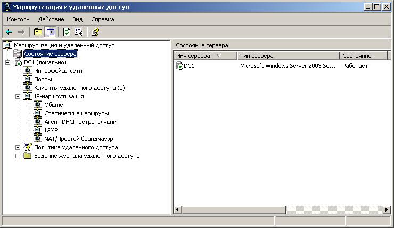Viewport: 394px width, 228px height.
Task: Click the Политика удаленного доступа icon
Action: [28, 147]
